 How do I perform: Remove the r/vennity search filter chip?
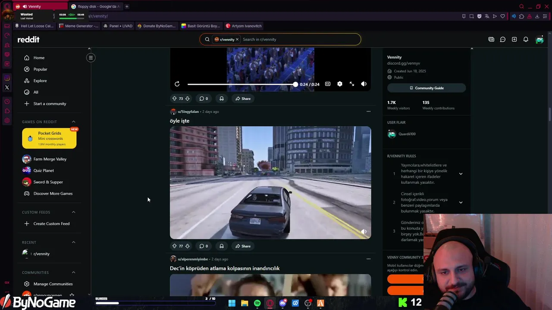point(237,40)
